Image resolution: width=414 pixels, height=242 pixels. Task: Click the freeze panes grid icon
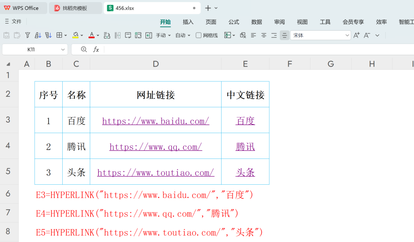point(227,35)
